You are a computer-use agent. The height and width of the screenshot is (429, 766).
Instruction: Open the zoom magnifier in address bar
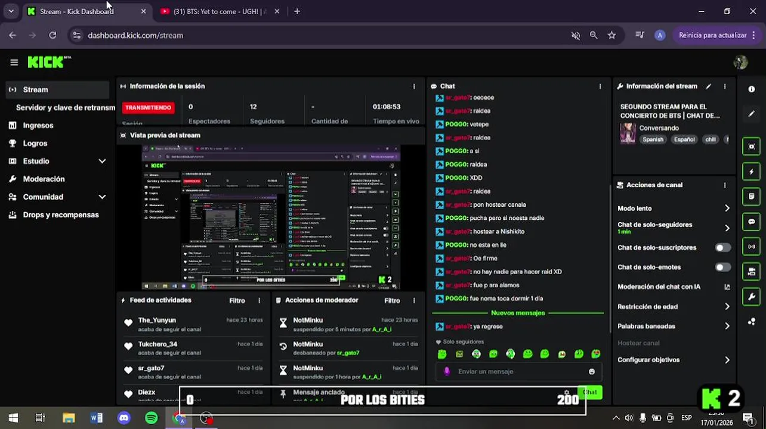594,35
